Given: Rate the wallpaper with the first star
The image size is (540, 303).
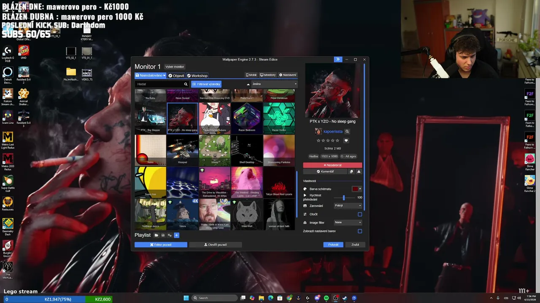Looking at the screenshot, I should (319, 141).
